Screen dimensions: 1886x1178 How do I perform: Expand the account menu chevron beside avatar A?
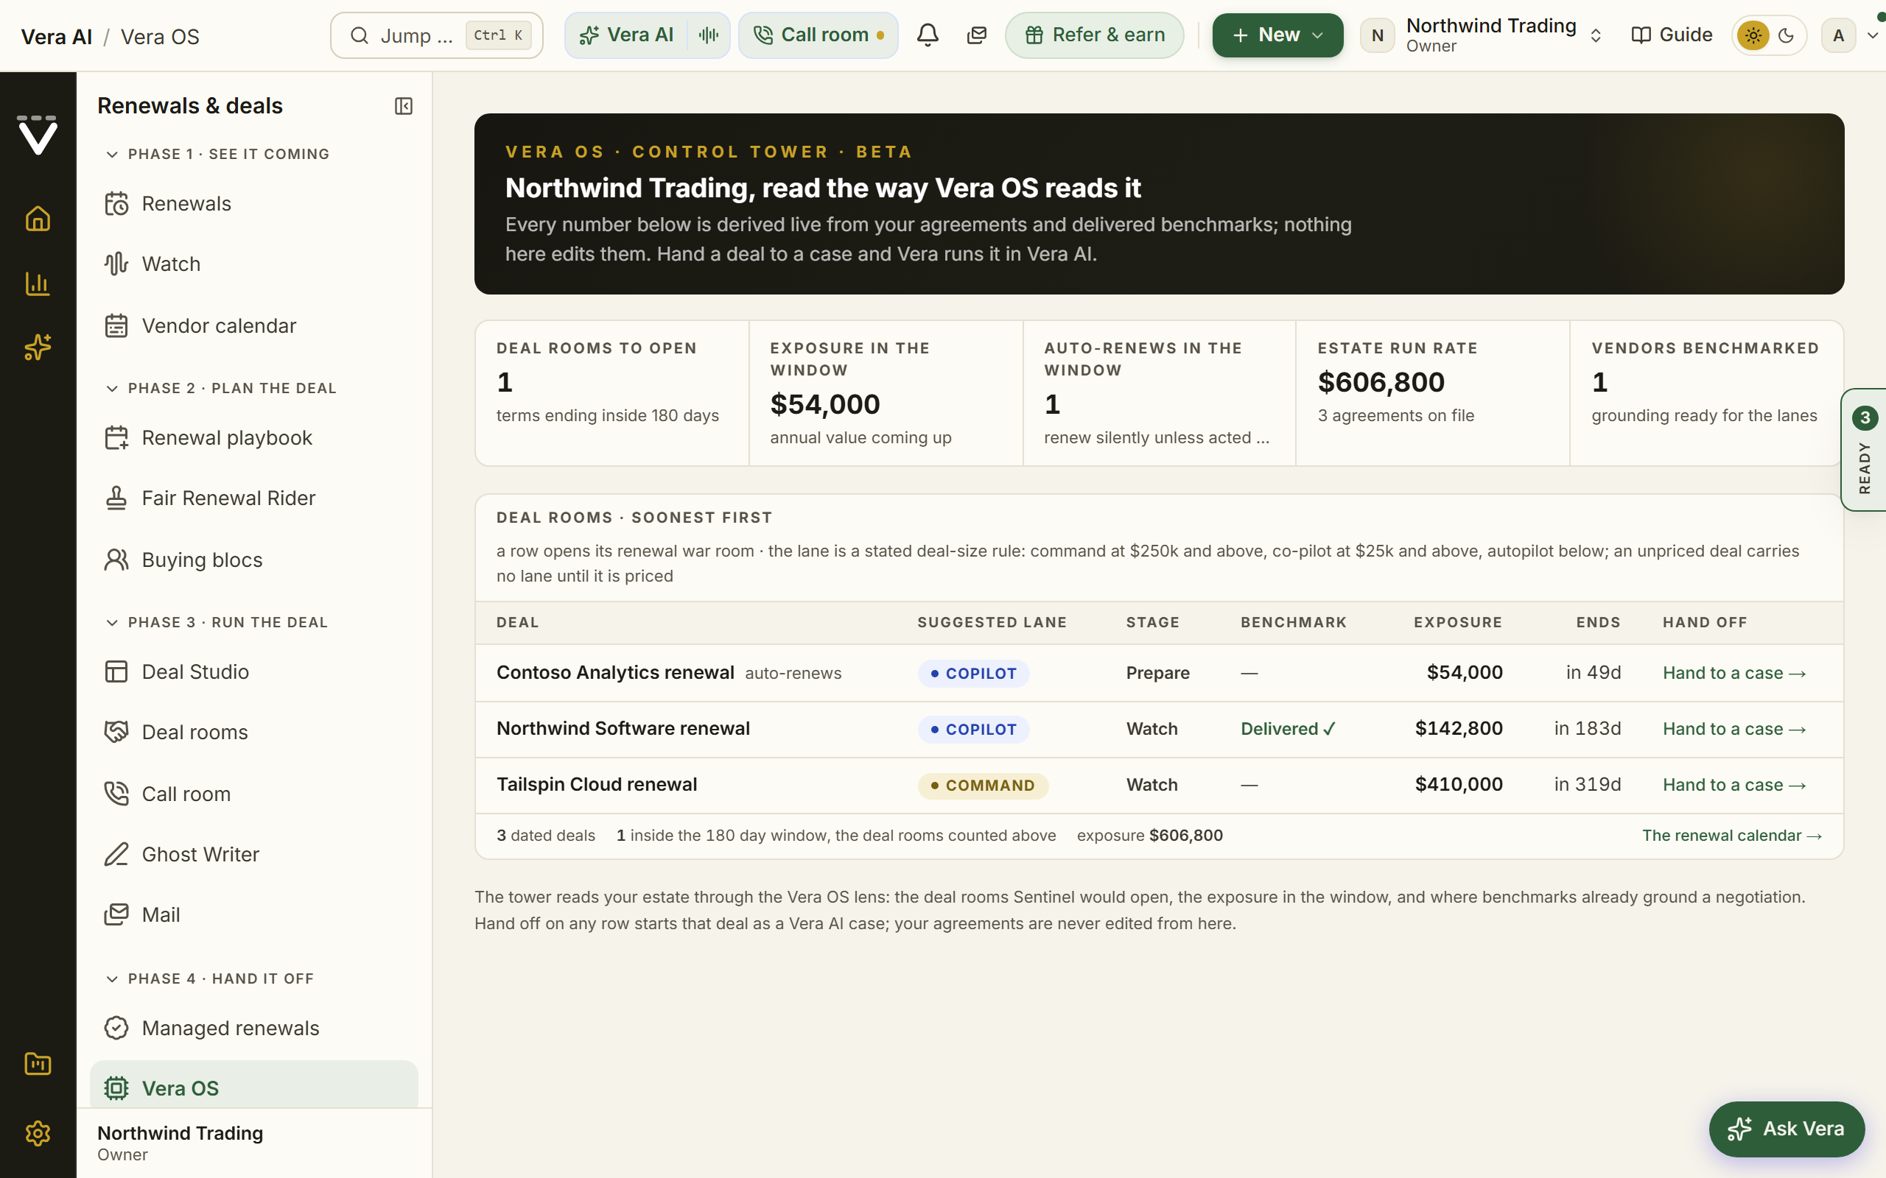[x=1873, y=35]
